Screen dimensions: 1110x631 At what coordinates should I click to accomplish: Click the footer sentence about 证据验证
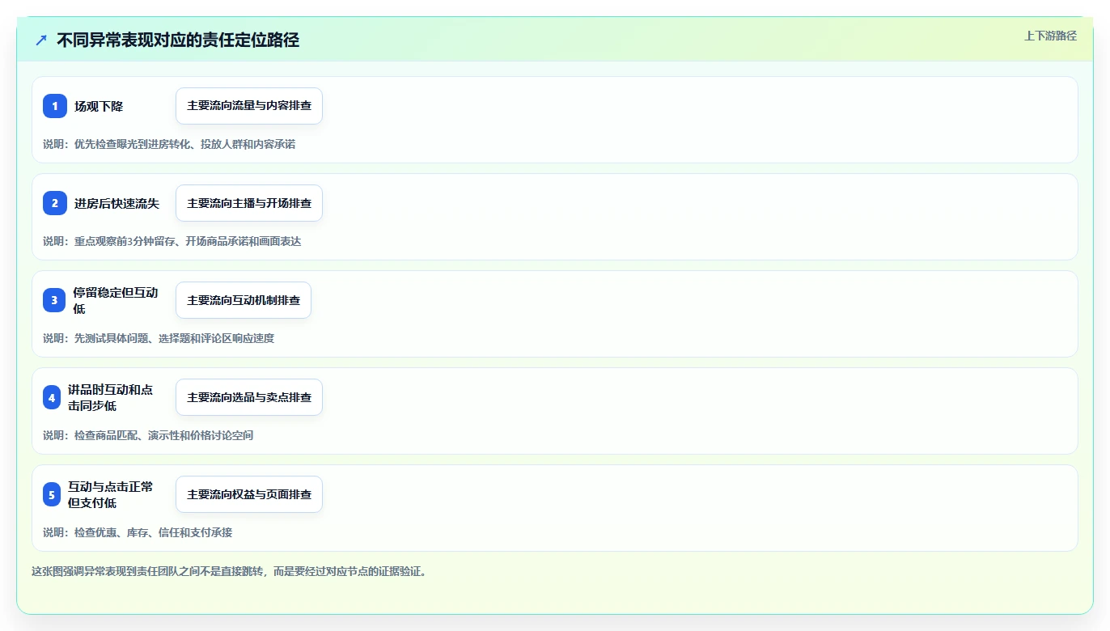point(229,571)
